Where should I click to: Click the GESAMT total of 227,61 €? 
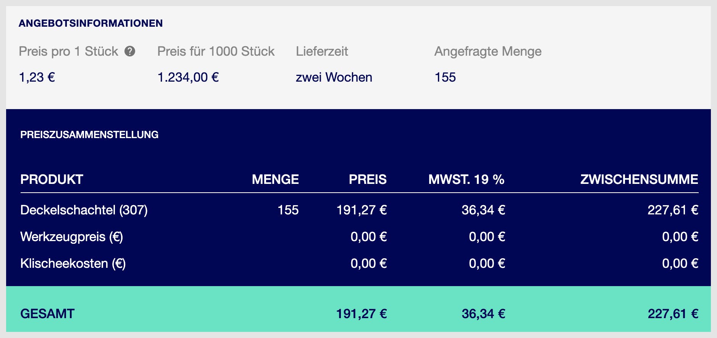pyautogui.click(x=673, y=314)
